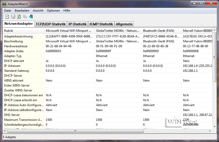Select the IP-Adressen row label
The width and height of the screenshot is (219, 142).
12,66
